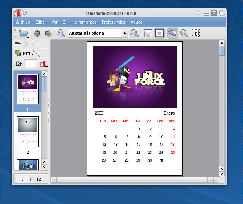Select the zoom tool in toolbar
The width and height of the screenshot is (243, 204).
(x=184, y=33)
